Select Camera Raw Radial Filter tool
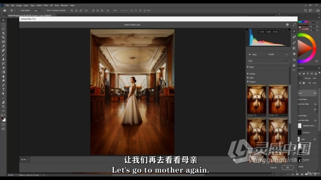321x180 pixels. (x=294, y=54)
